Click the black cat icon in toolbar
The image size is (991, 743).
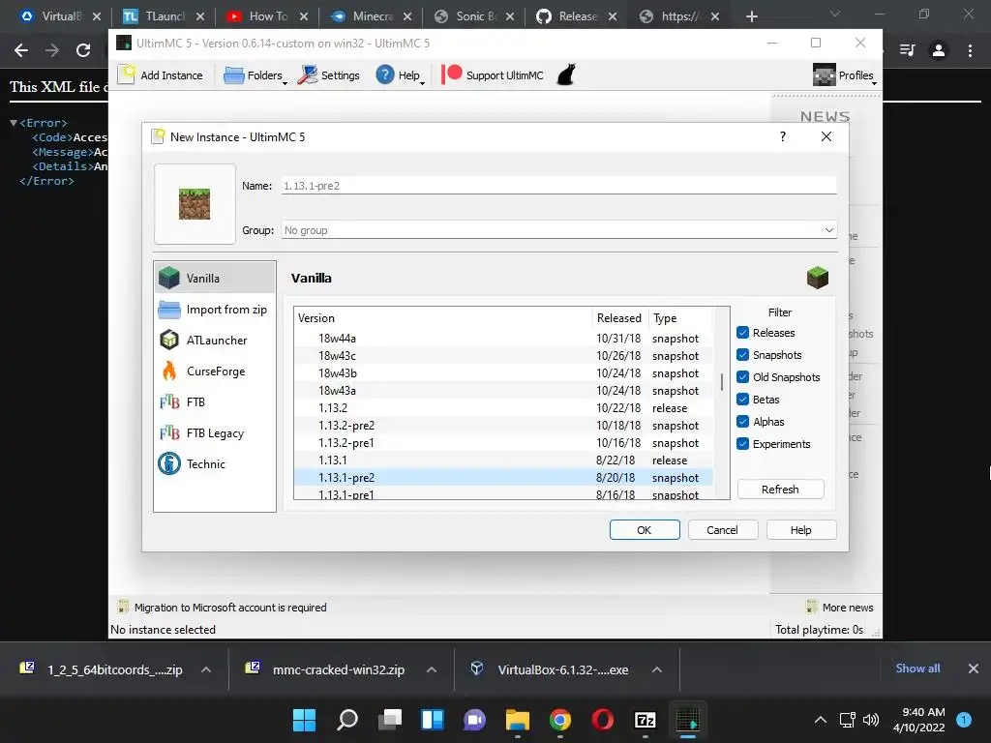[566, 74]
